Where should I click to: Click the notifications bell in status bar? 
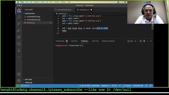coord(151,85)
